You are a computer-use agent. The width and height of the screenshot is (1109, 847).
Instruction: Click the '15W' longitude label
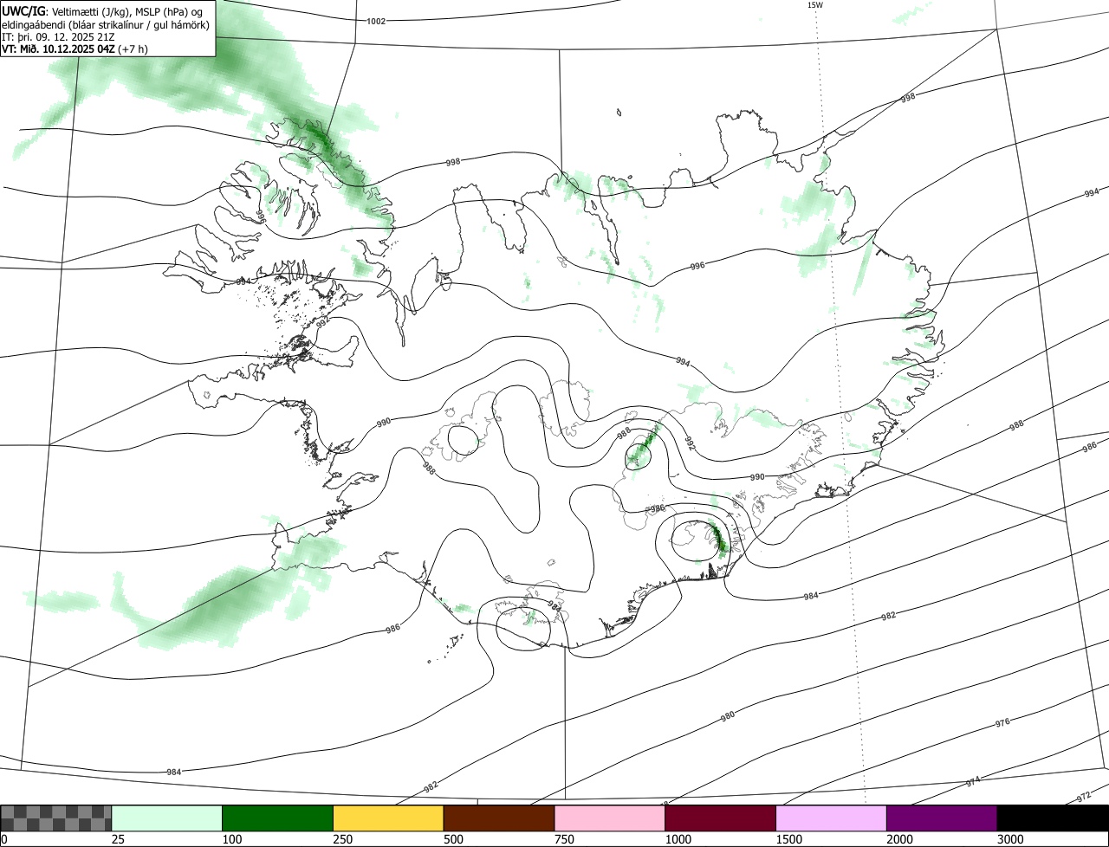[814, 5]
